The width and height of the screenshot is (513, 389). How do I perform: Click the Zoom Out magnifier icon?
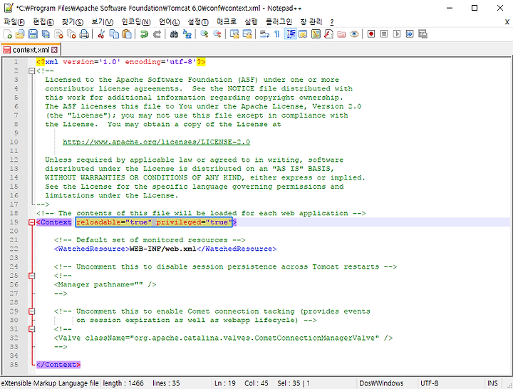[217, 34]
